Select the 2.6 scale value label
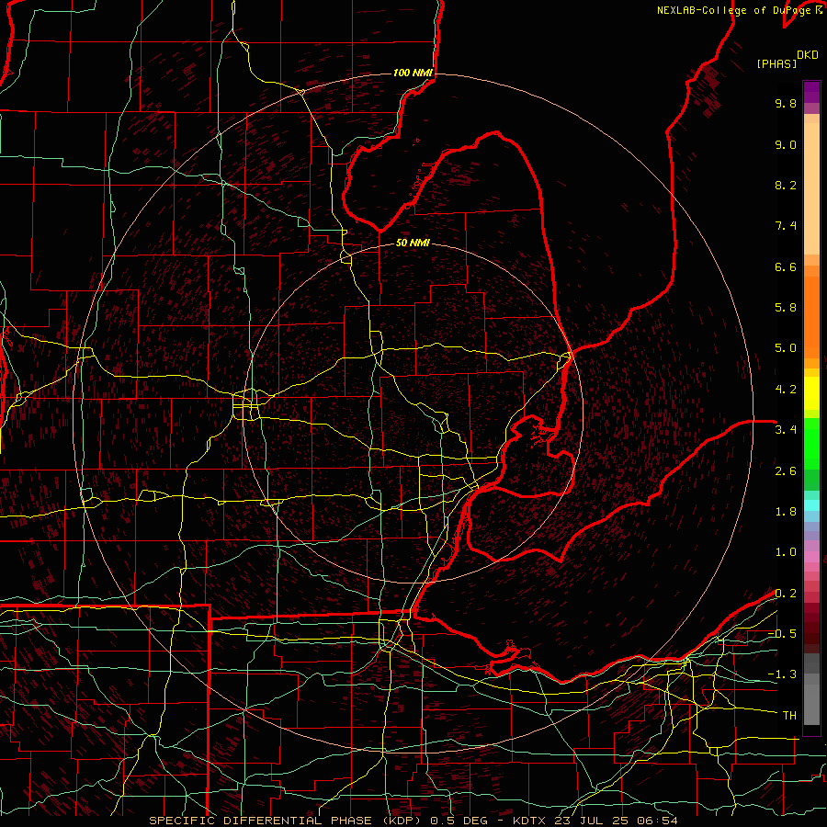Image resolution: width=827 pixels, height=827 pixels. click(x=786, y=471)
